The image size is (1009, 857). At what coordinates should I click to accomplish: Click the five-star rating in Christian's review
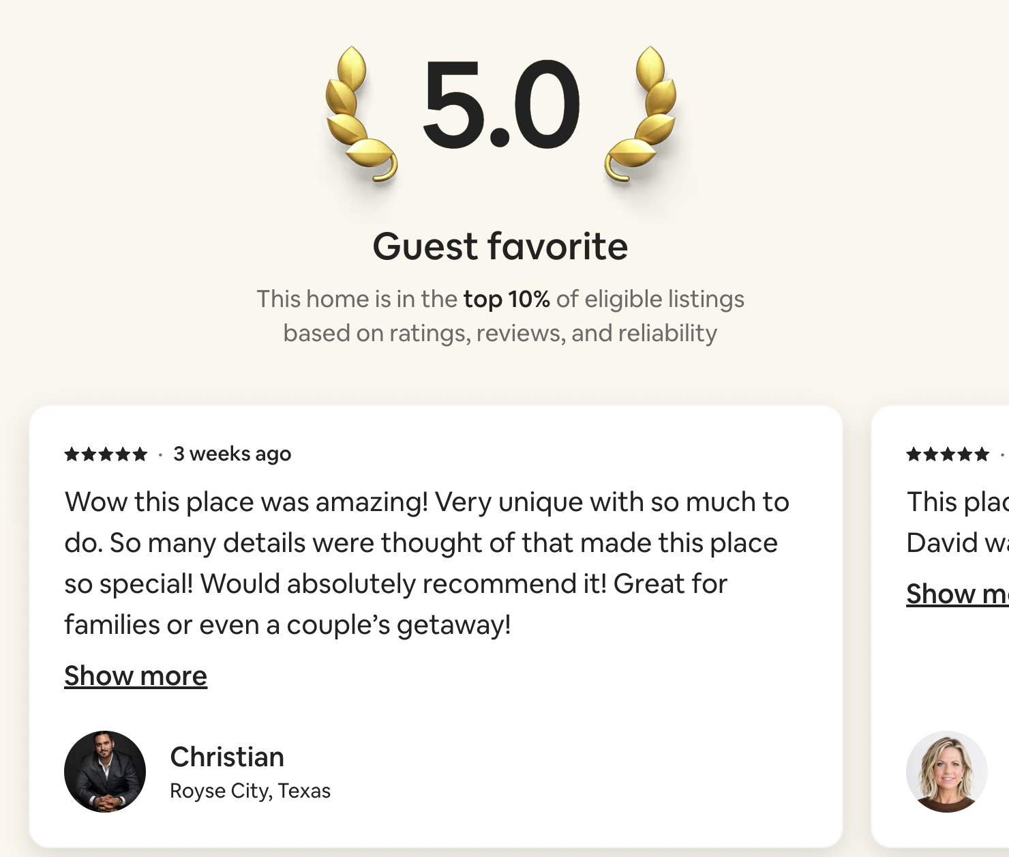click(x=106, y=454)
